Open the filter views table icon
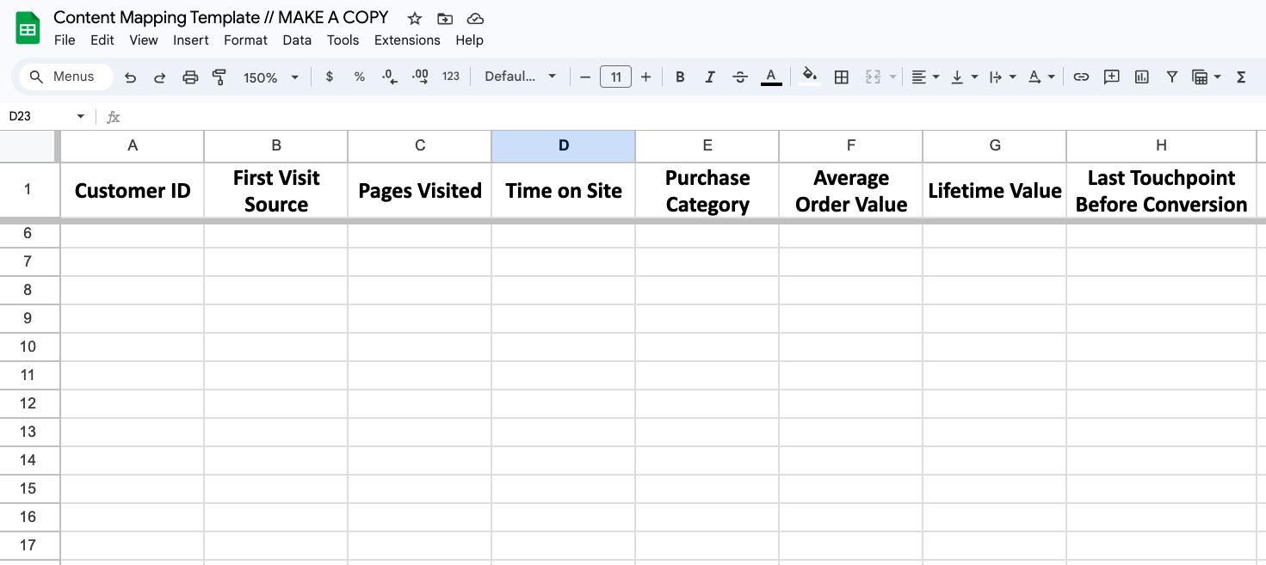This screenshot has height=565, width=1266. tap(1201, 77)
